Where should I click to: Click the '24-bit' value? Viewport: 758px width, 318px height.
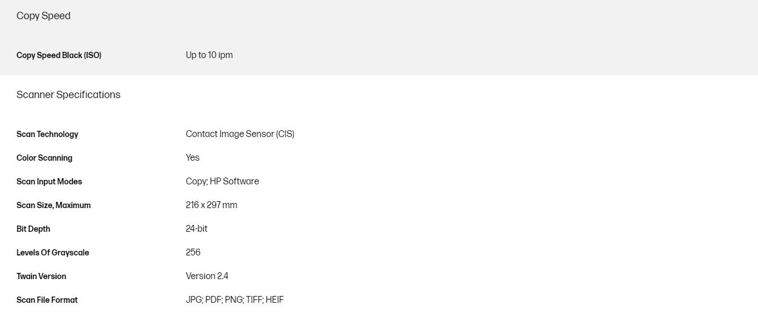tap(196, 229)
